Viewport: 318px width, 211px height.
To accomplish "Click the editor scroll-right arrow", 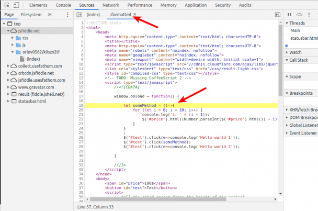I will tap(275, 199).
